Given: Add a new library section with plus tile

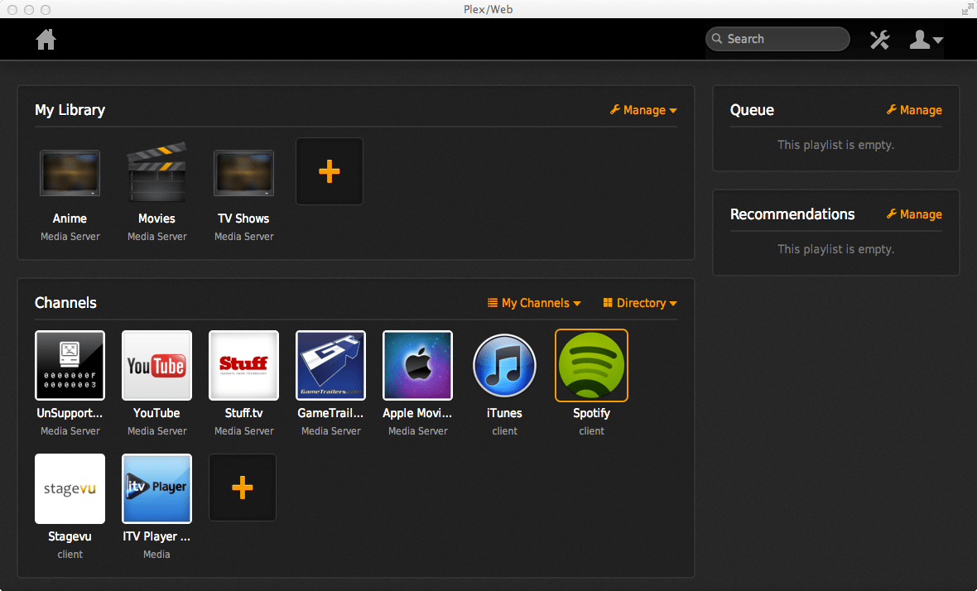Looking at the screenshot, I should coord(330,171).
